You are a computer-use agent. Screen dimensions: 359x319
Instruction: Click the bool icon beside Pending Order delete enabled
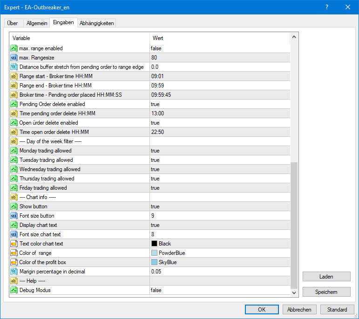(x=14, y=104)
